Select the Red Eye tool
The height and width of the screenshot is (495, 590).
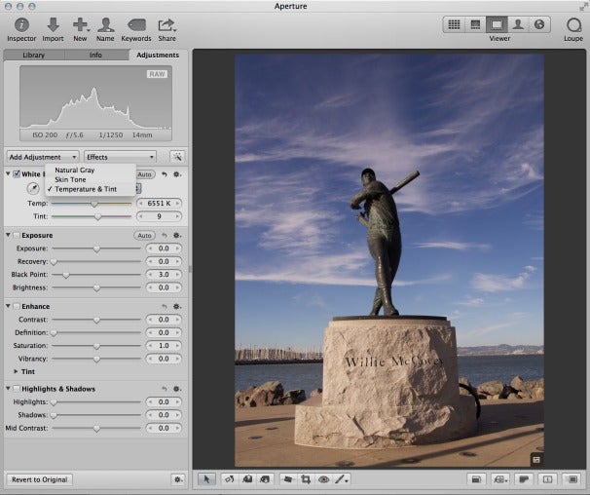click(323, 479)
